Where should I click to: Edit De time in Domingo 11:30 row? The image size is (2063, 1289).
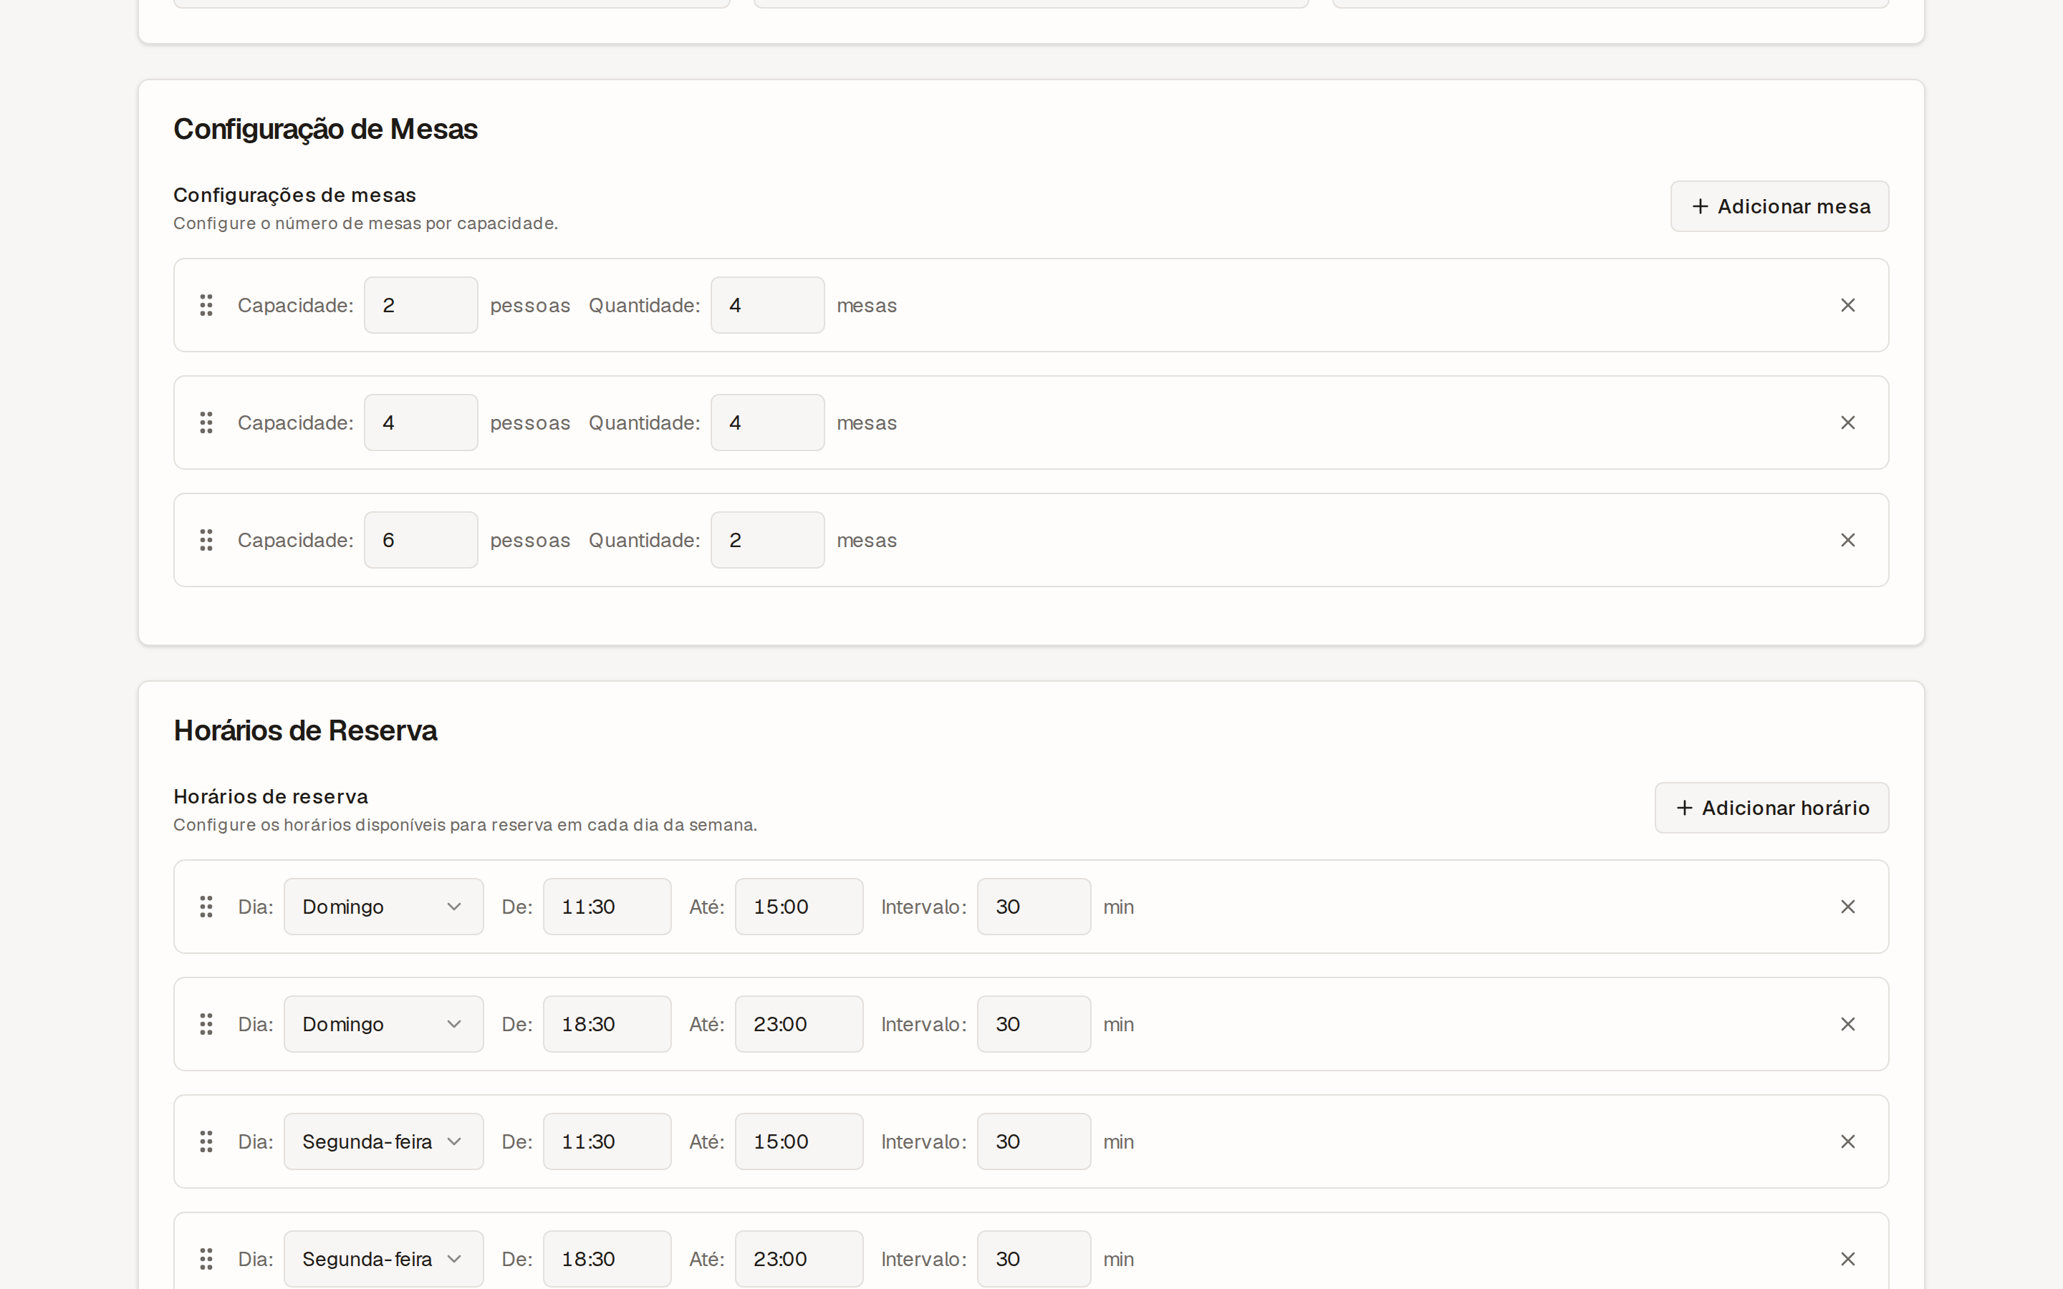tap(607, 907)
